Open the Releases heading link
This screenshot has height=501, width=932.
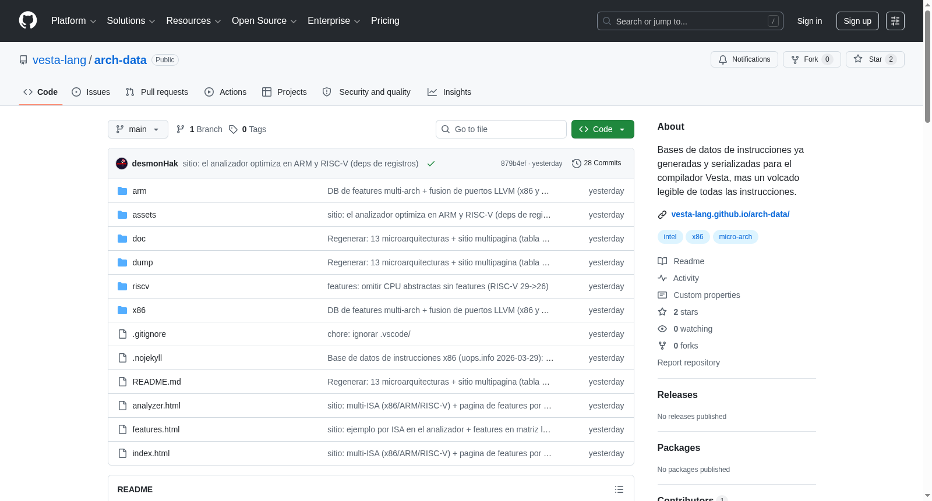[x=677, y=395]
